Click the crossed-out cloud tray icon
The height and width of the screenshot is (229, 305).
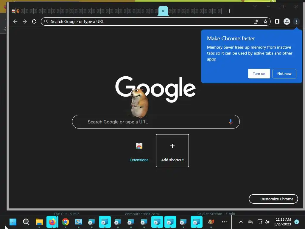(250, 222)
